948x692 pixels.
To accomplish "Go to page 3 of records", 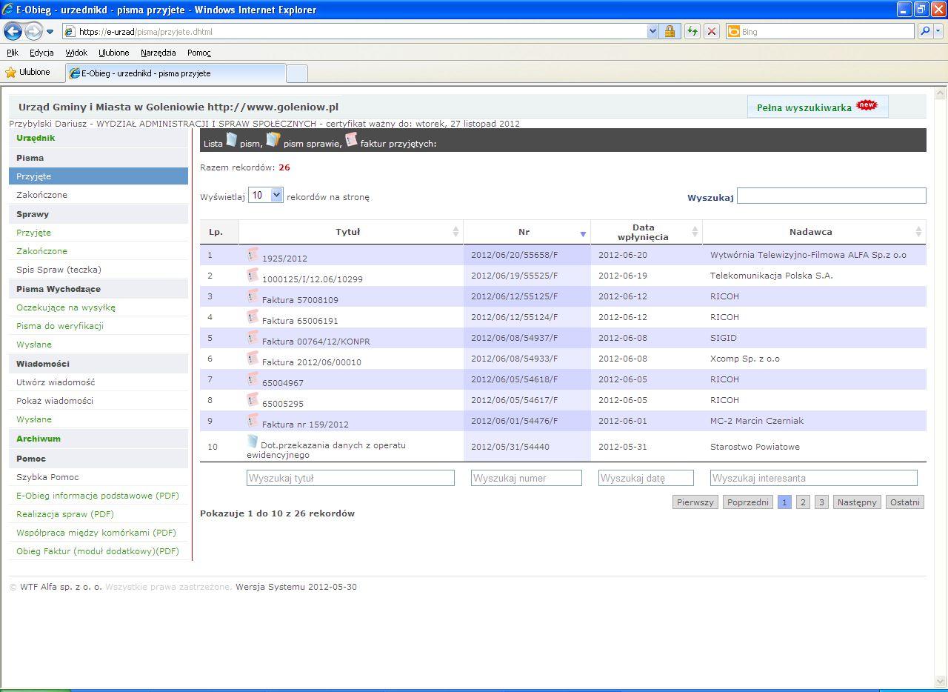I will (821, 502).
